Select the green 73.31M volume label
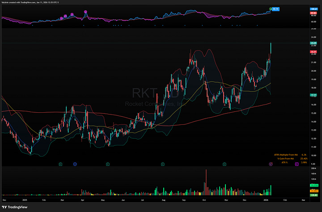322x212 pixels. tap(314, 185)
